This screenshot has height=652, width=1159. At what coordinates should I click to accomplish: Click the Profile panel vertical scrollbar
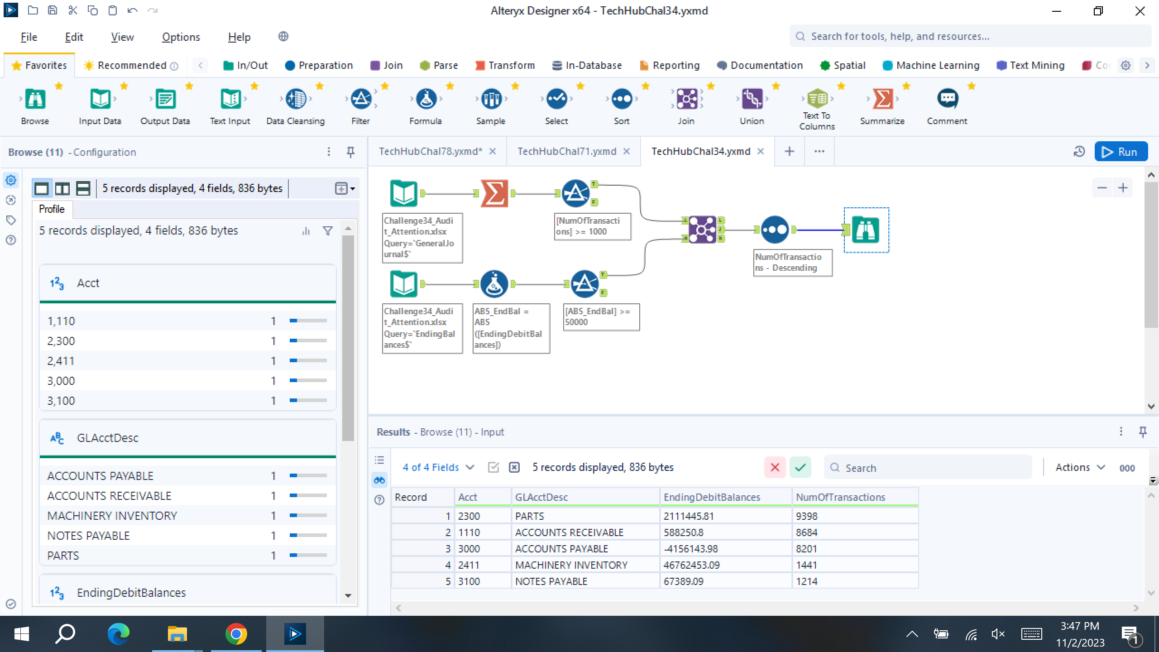348,337
